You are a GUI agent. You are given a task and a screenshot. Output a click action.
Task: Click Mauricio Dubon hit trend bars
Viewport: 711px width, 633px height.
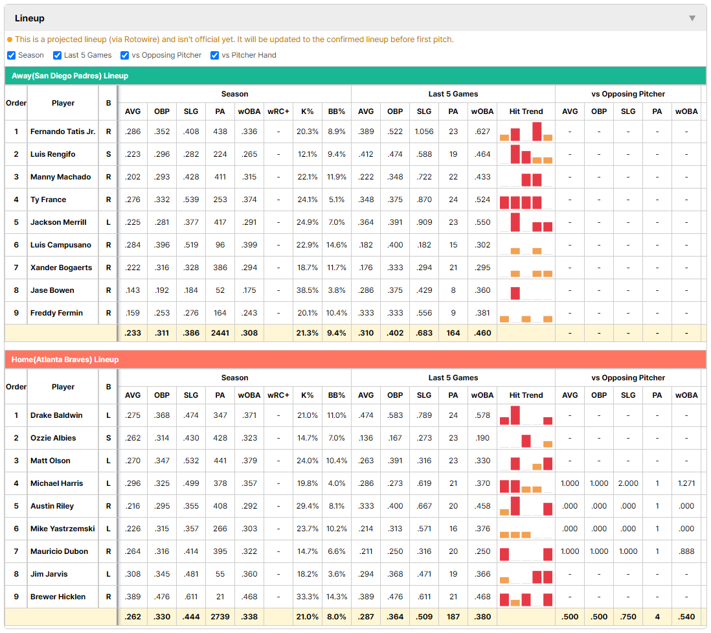coord(526,551)
